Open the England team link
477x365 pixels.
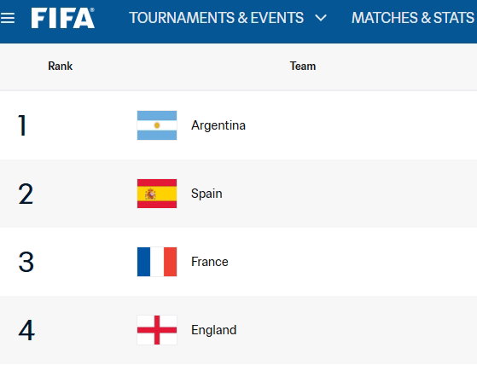(x=213, y=330)
